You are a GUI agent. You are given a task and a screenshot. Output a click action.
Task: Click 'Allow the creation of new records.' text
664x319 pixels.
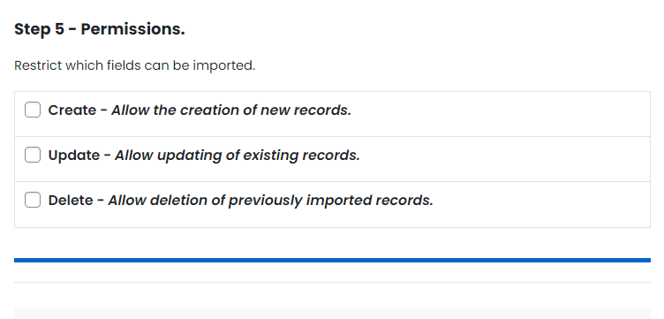(231, 110)
